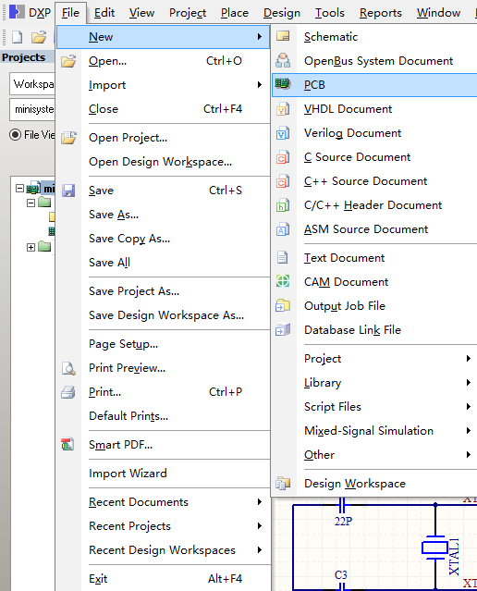Screen dimensions: 477x591
Task: Click the Save floppy disk icon
Action: pos(68,191)
